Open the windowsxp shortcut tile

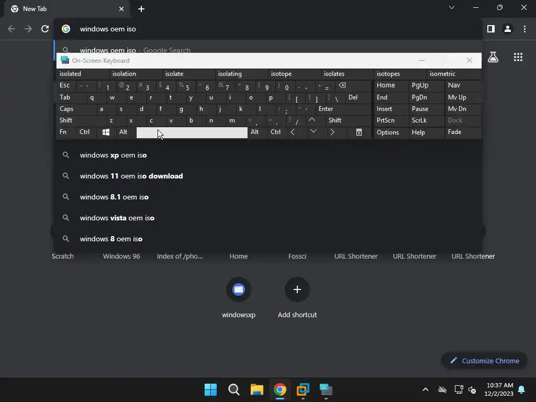click(x=239, y=298)
